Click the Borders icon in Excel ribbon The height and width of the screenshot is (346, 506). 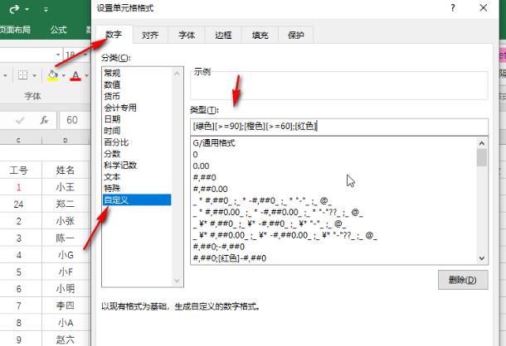tap(23, 75)
